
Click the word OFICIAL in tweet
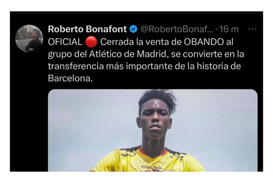(x=65, y=42)
